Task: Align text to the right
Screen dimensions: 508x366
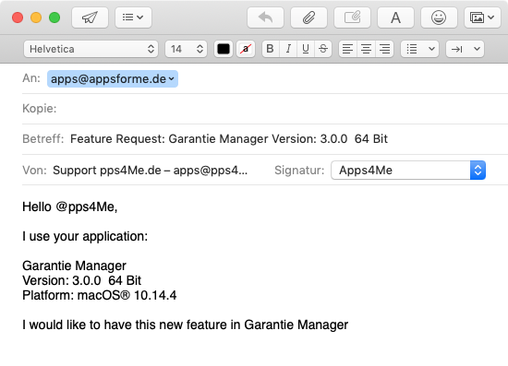Action: (384, 49)
